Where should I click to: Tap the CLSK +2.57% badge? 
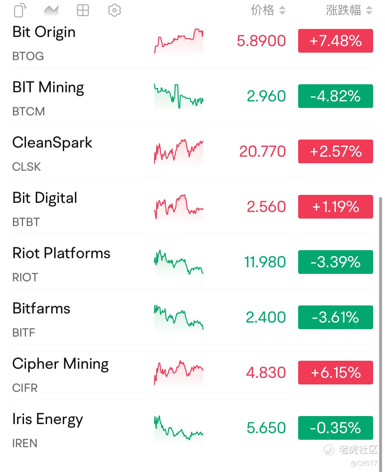336,151
